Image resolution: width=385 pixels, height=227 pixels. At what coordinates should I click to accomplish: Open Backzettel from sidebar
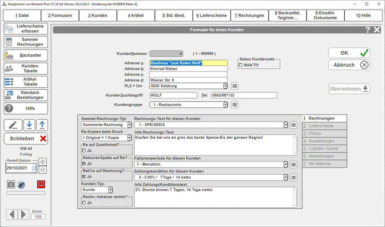coord(26,55)
